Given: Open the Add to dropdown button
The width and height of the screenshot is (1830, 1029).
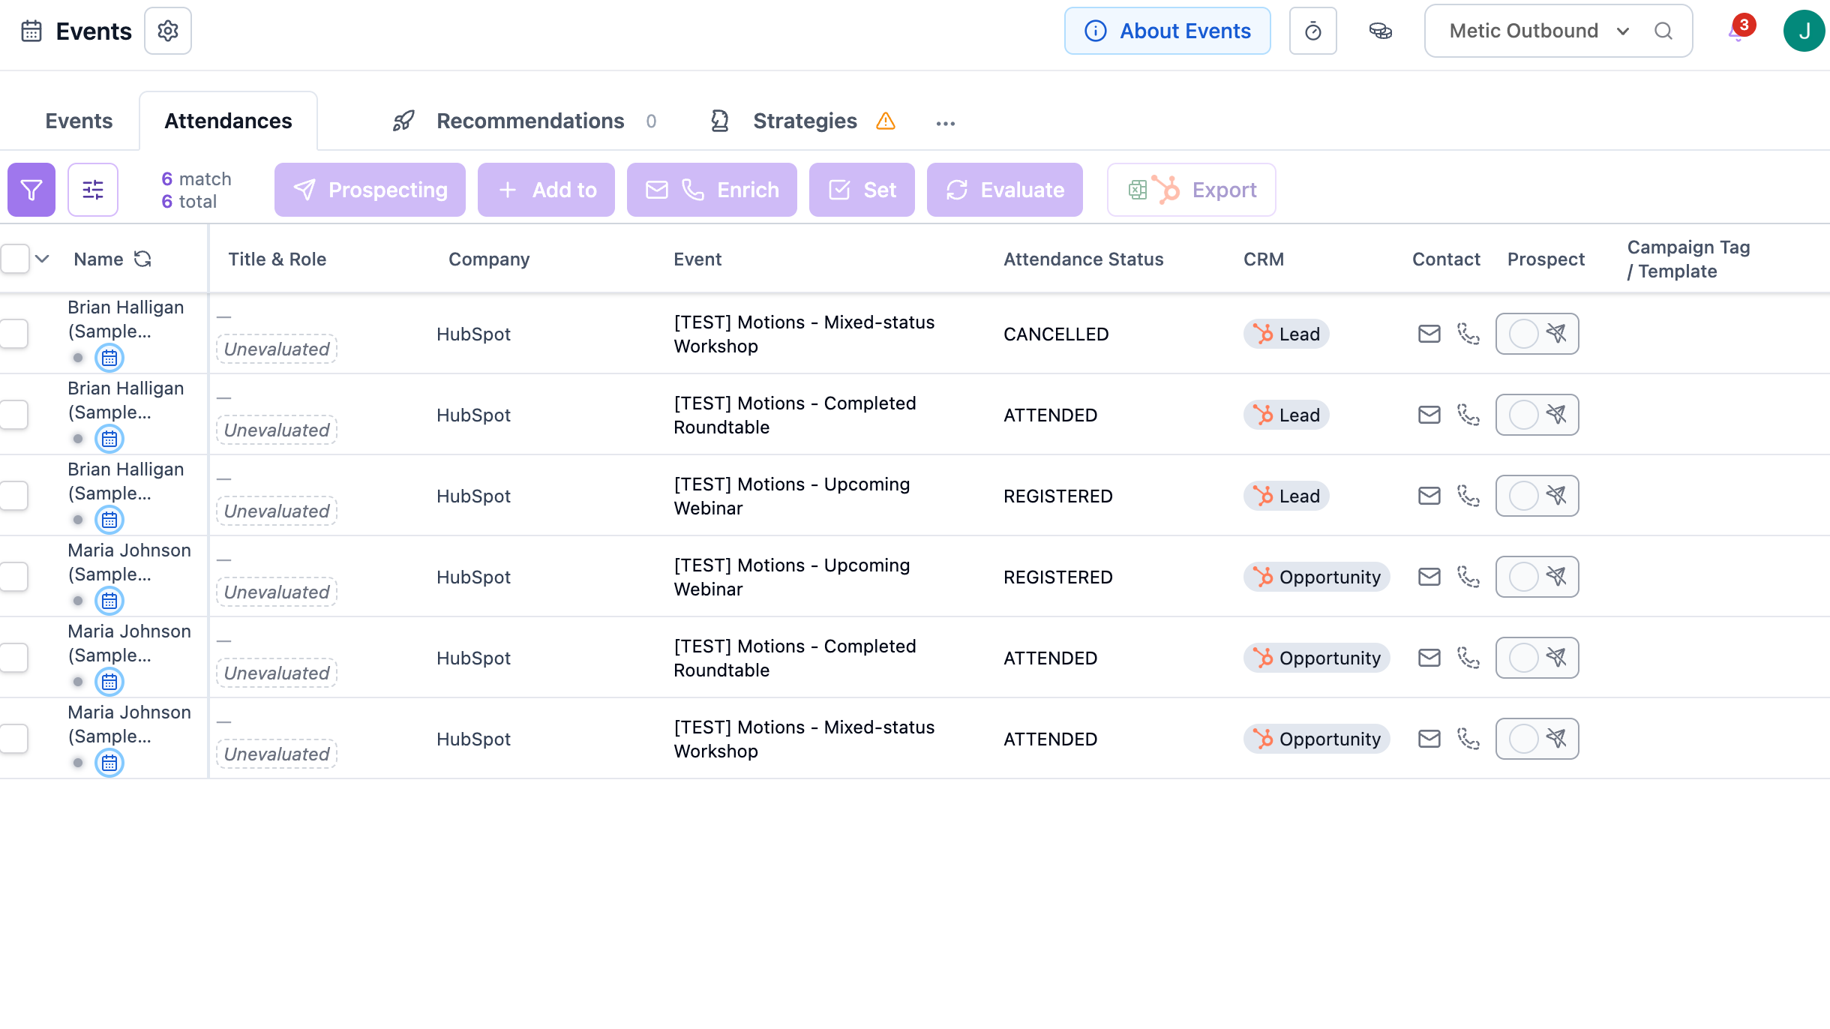Looking at the screenshot, I should 546,190.
